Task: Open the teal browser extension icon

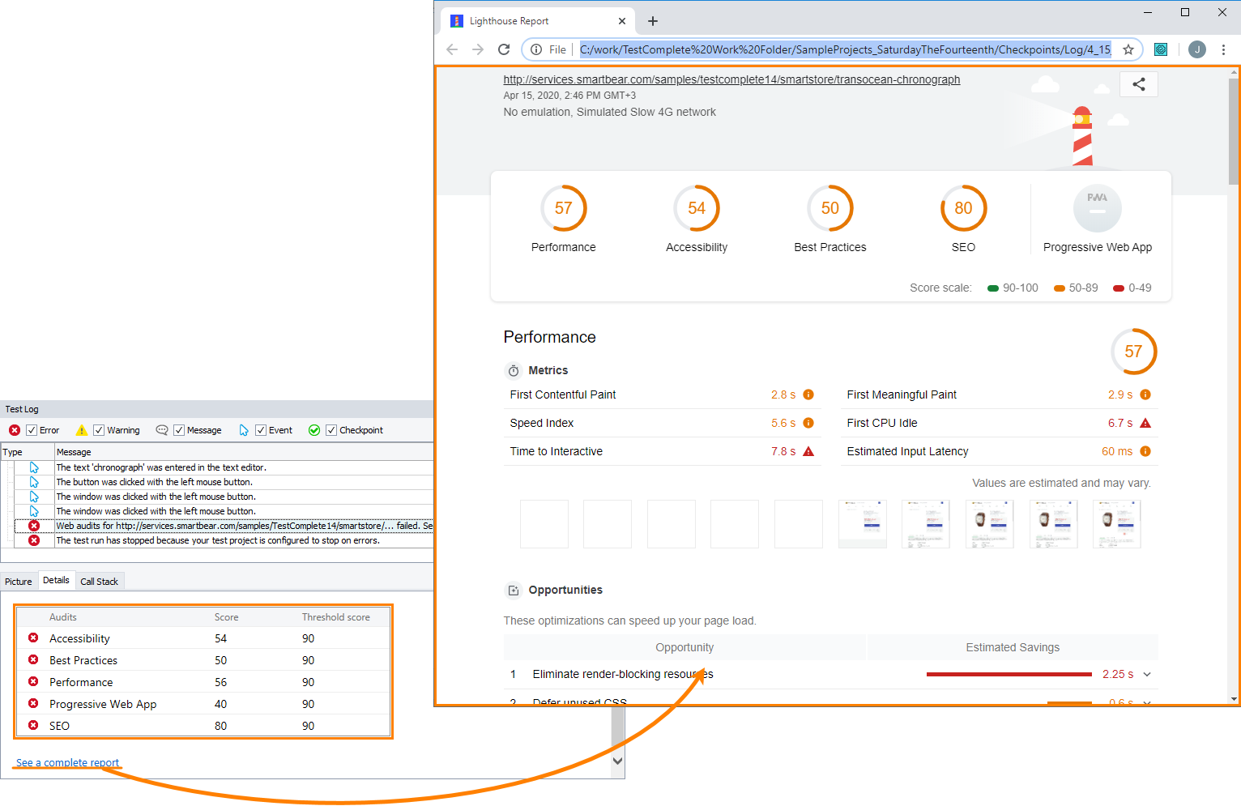Action: [x=1161, y=49]
